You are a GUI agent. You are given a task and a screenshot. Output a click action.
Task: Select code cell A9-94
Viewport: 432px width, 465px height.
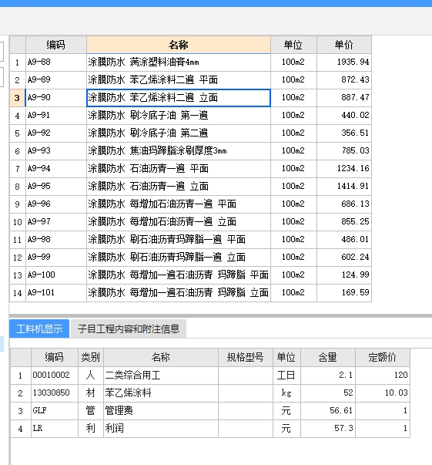point(56,169)
